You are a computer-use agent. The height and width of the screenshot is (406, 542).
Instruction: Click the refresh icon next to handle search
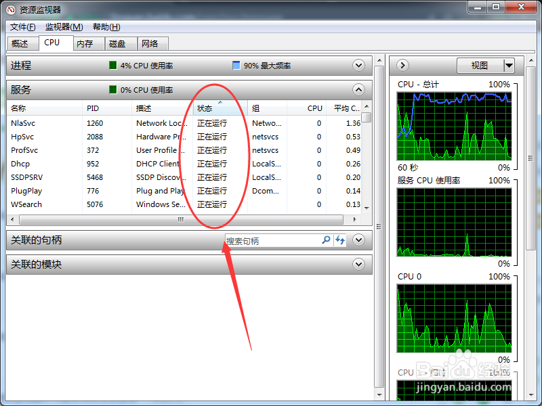click(340, 240)
